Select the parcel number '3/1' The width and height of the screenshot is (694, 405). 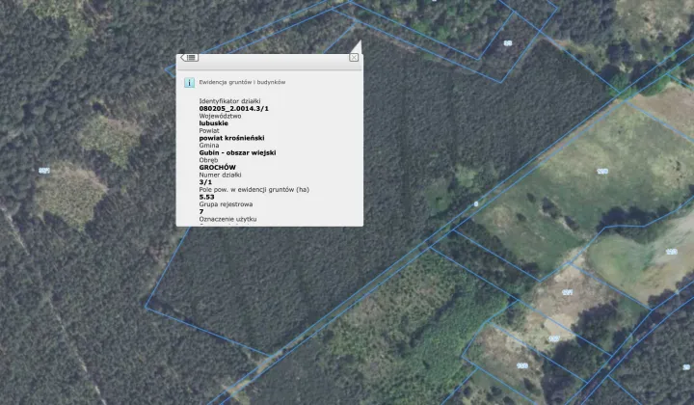click(x=205, y=182)
